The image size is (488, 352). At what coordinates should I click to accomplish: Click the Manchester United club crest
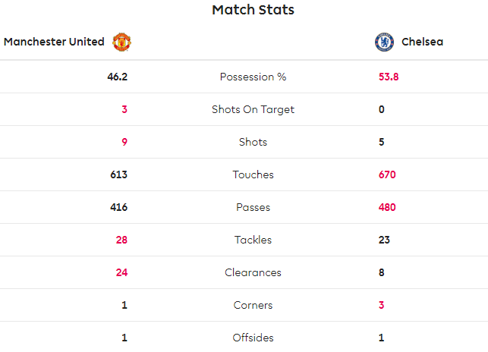(x=122, y=42)
